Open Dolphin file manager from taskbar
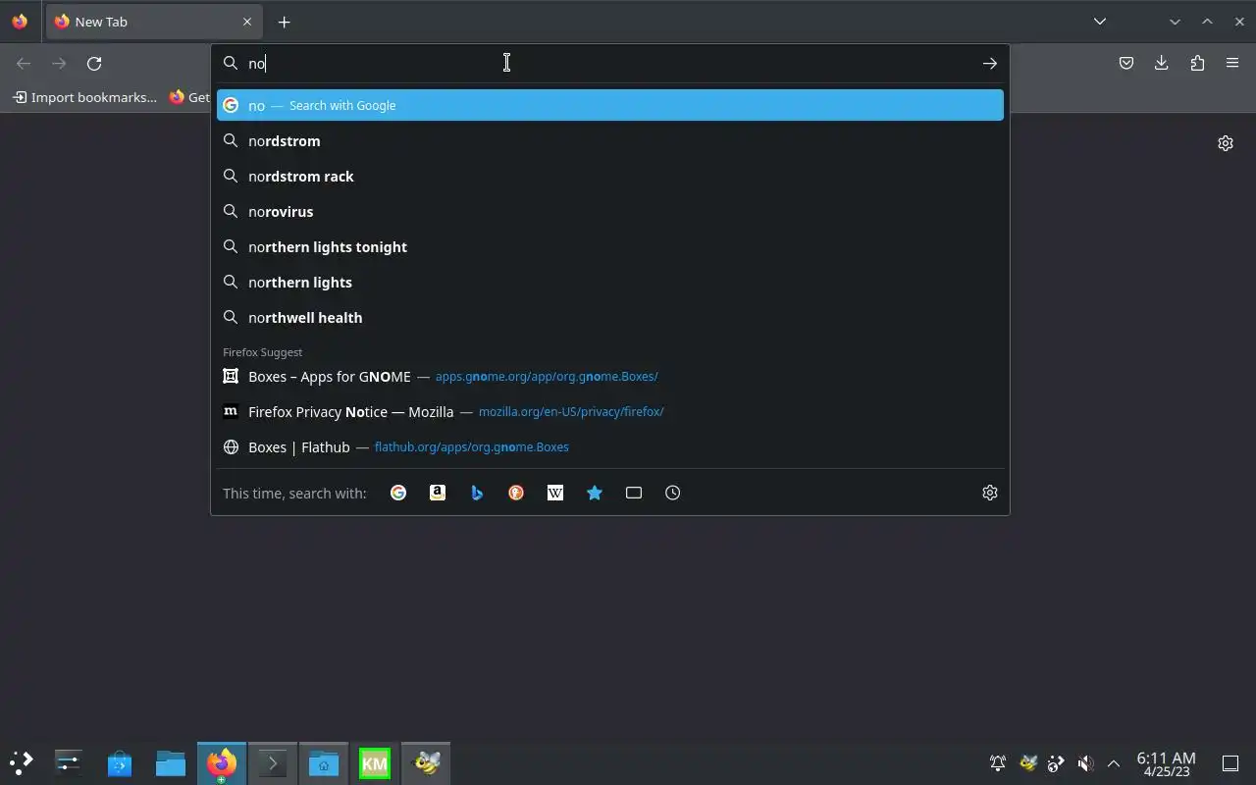 pyautogui.click(x=171, y=762)
